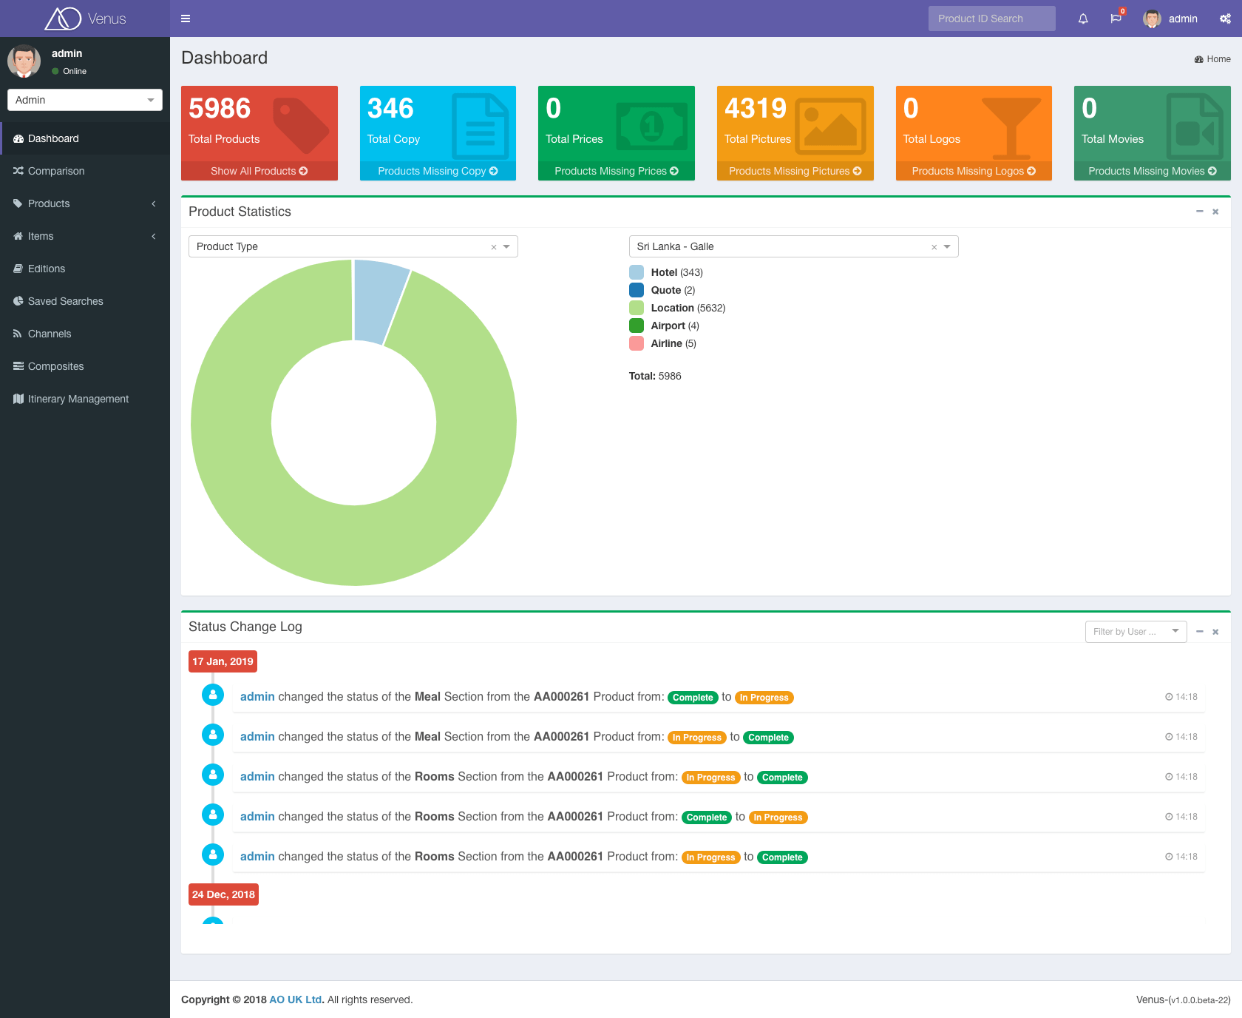This screenshot has width=1242, height=1018.
Task: Click Products Missing Logos link
Action: (x=974, y=171)
